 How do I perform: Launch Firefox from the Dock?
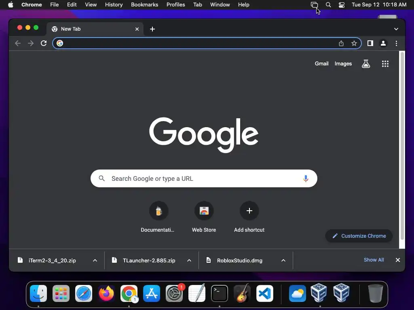(x=106, y=293)
